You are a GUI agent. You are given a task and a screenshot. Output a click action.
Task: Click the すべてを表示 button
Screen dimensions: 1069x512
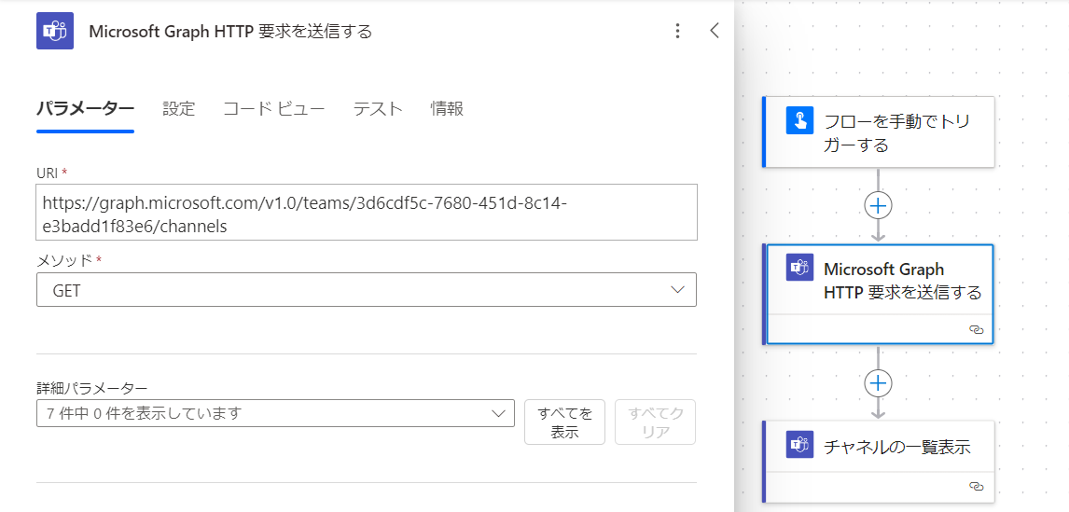[x=564, y=422]
